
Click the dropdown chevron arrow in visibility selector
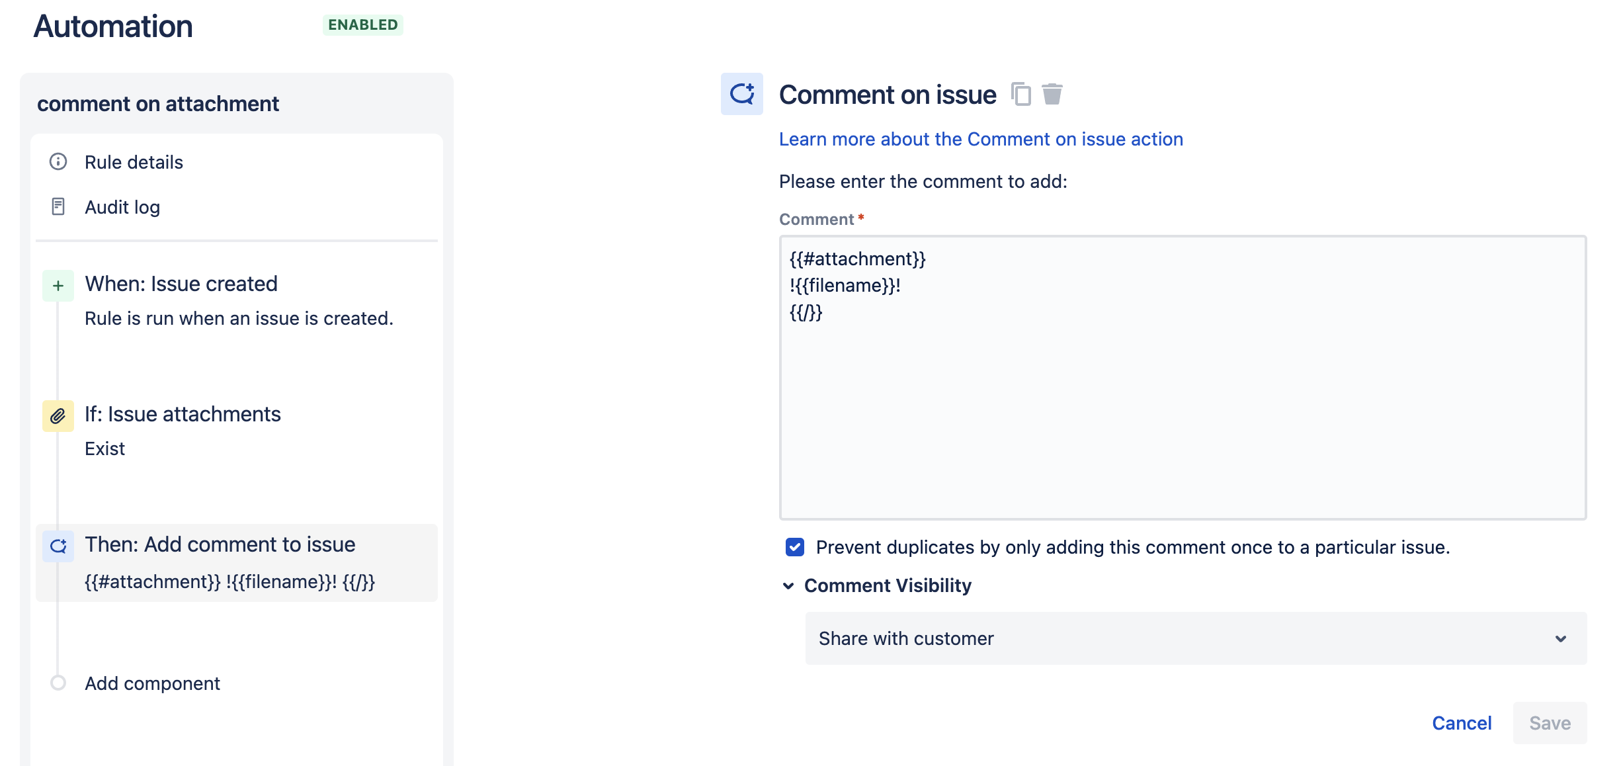[1561, 639]
